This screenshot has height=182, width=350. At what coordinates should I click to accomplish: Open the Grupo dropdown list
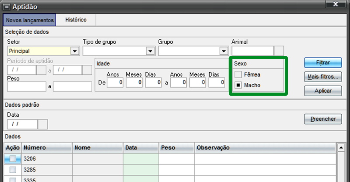(x=224, y=51)
